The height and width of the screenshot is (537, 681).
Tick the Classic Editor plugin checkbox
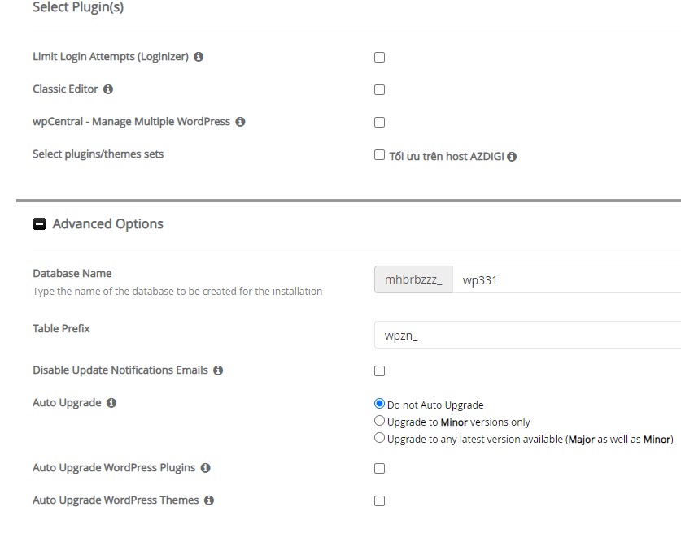coord(380,90)
